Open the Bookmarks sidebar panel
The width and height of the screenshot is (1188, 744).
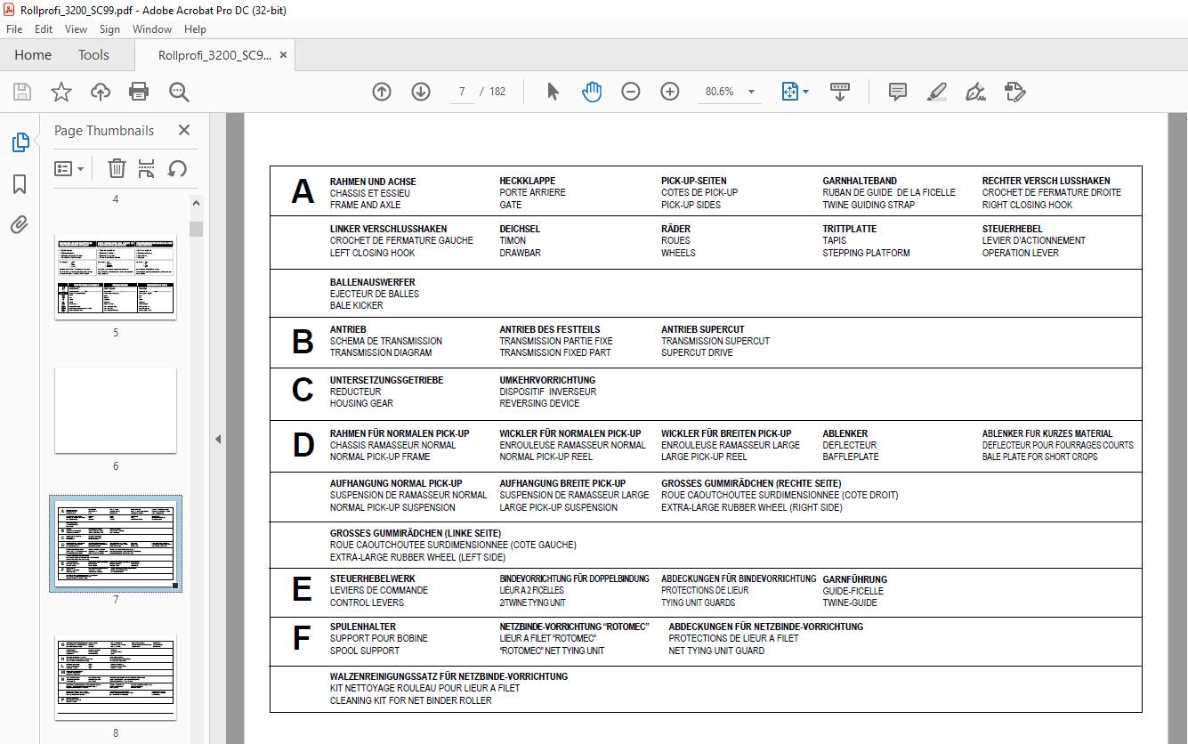coord(20,184)
